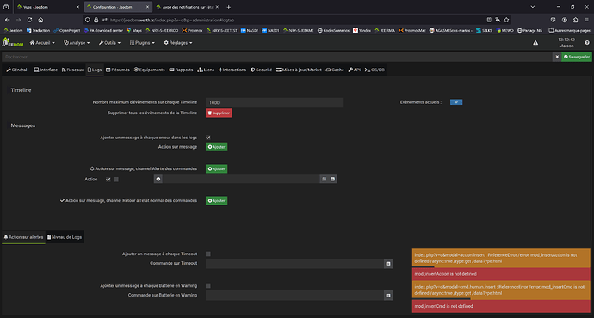Screen dimensions: 594x318
Task: Reload the page with the browser refresh icon
Action: pyautogui.click(x=29, y=20)
